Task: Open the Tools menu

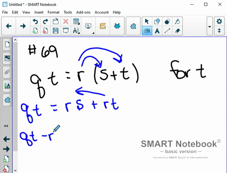Action: coord(68,12)
